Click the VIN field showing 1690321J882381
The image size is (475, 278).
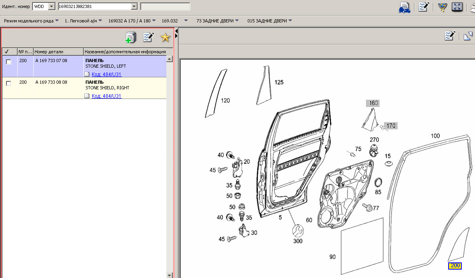coord(95,6)
